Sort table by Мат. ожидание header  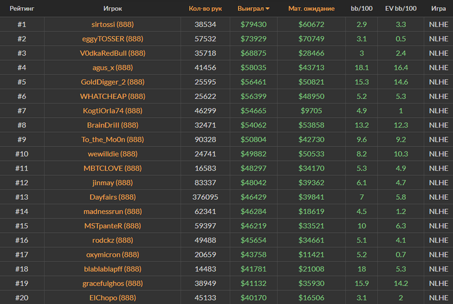[x=311, y=8]
